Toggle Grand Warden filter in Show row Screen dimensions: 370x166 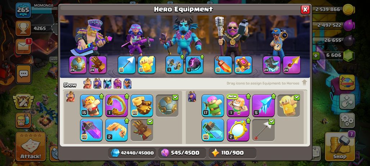117,84
